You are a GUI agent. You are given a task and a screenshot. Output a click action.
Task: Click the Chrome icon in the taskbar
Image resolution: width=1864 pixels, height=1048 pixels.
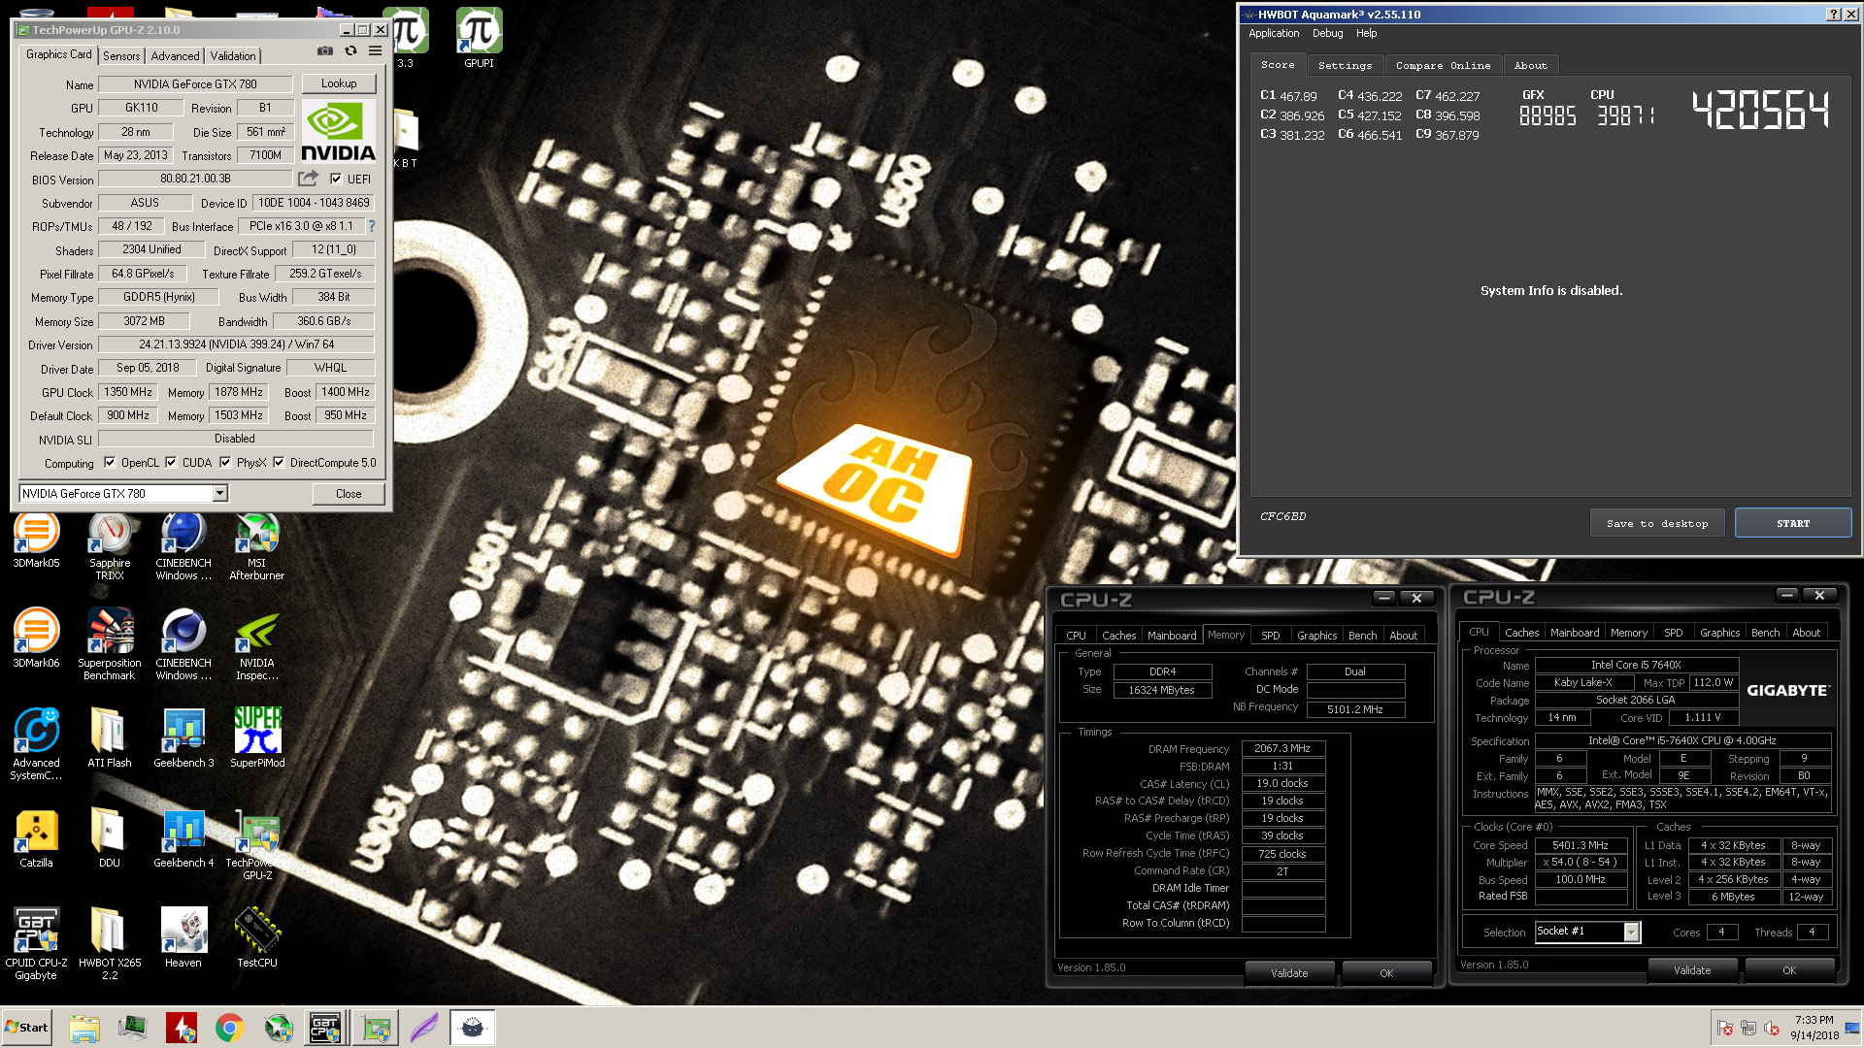(230, 1028)
